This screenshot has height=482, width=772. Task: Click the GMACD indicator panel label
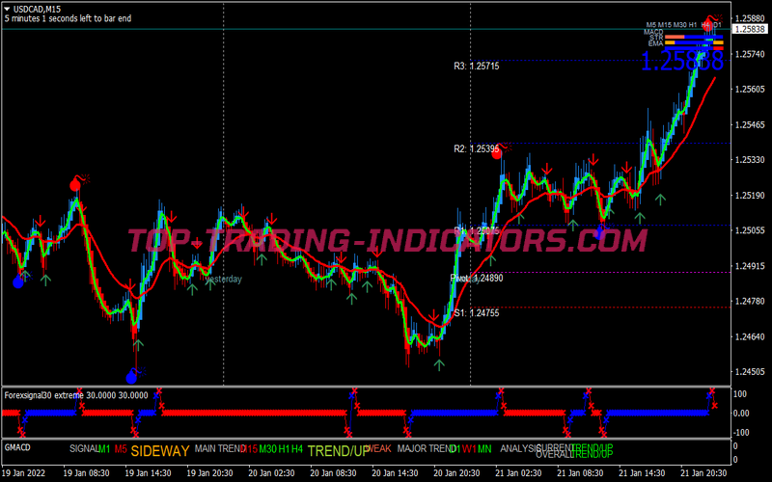(17, 447)
